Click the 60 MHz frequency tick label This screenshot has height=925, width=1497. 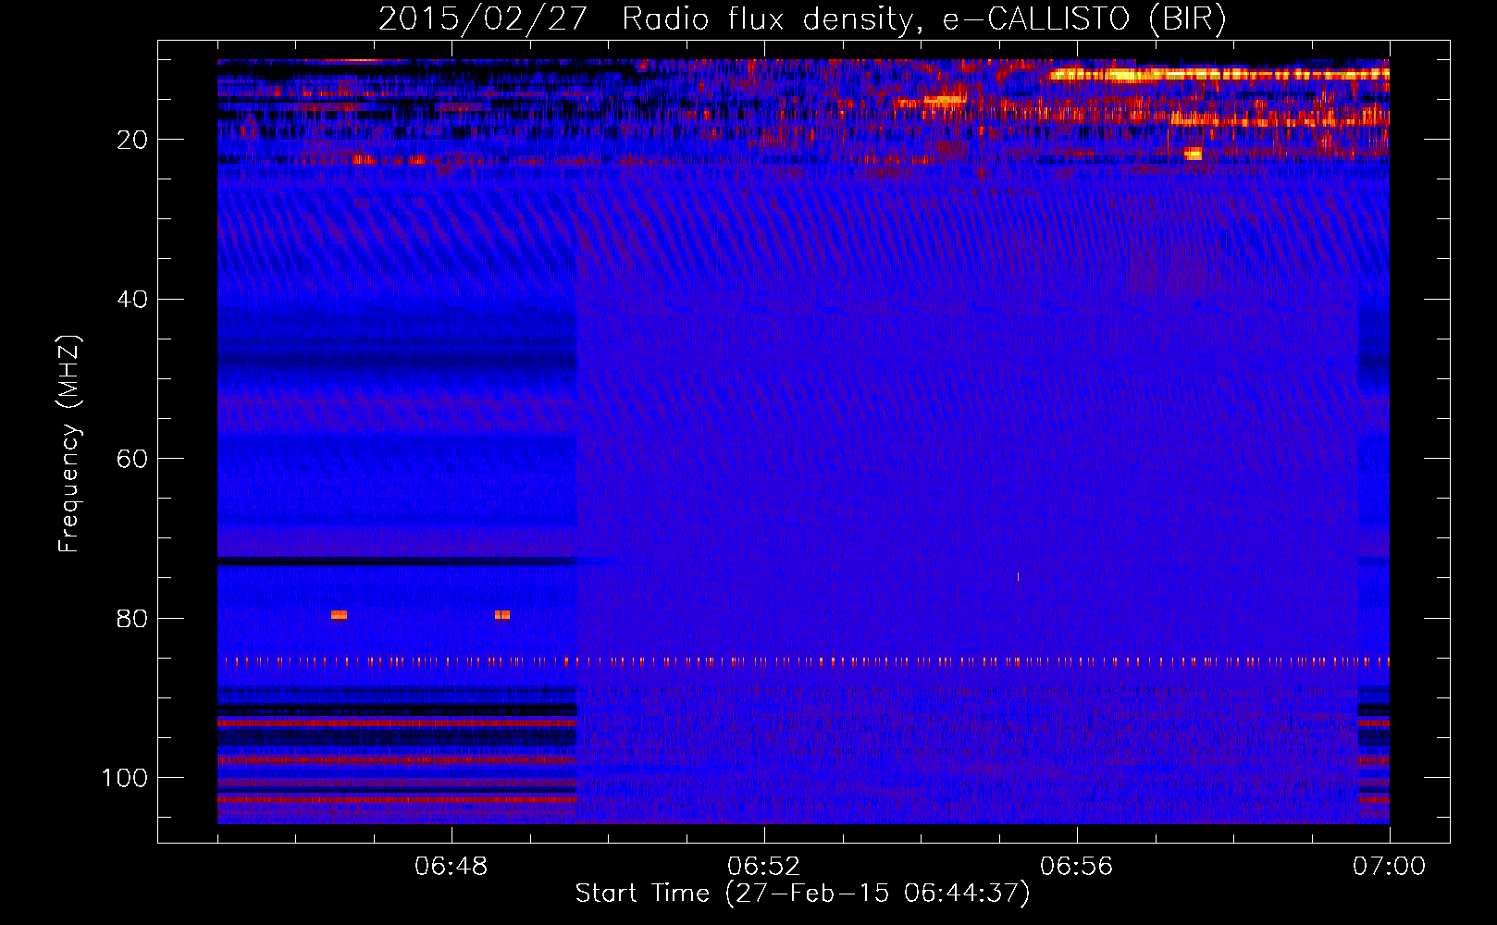132,460
